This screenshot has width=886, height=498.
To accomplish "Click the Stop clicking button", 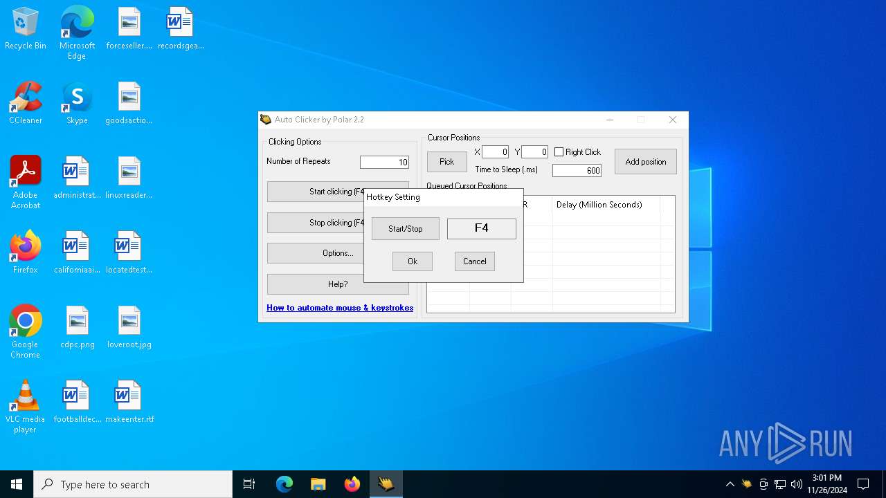I will [316, 223].
